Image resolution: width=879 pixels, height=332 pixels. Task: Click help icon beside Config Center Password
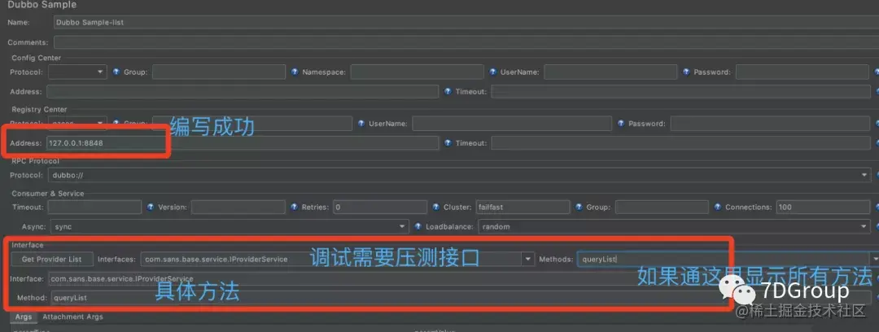coord(687,72)
